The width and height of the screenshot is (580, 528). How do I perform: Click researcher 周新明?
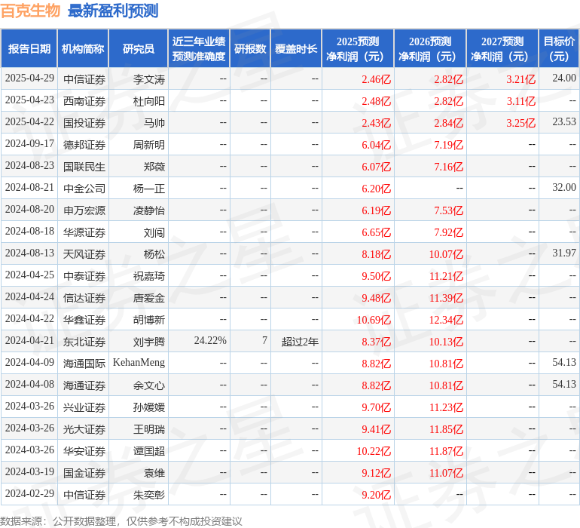149,145
